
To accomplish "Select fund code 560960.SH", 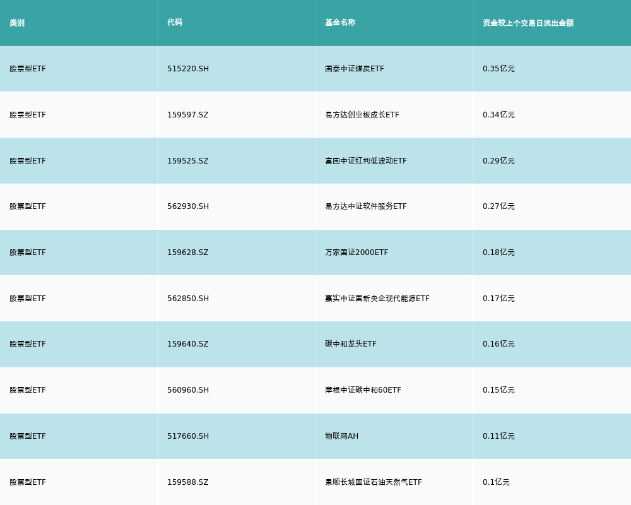I will click(x=188, y=390).
